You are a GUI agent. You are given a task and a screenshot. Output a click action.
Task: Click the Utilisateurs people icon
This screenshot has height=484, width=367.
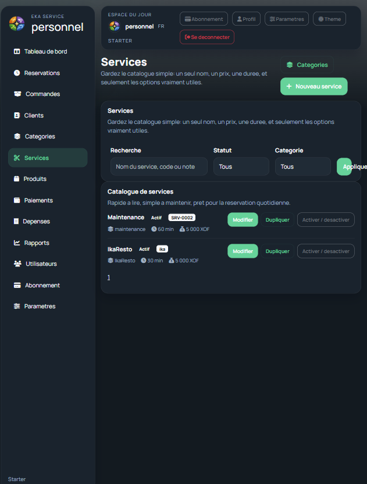[x=17, y=264]
